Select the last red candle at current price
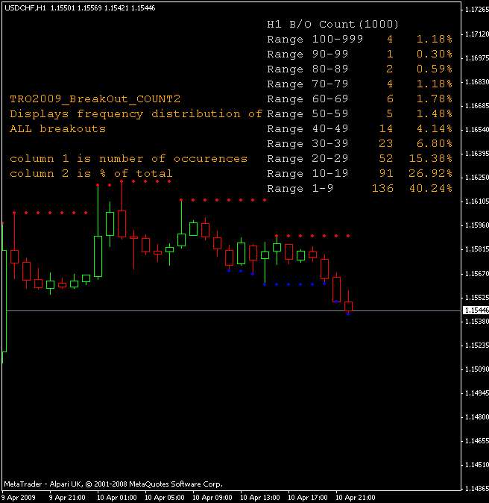 [x=348, y=306]
